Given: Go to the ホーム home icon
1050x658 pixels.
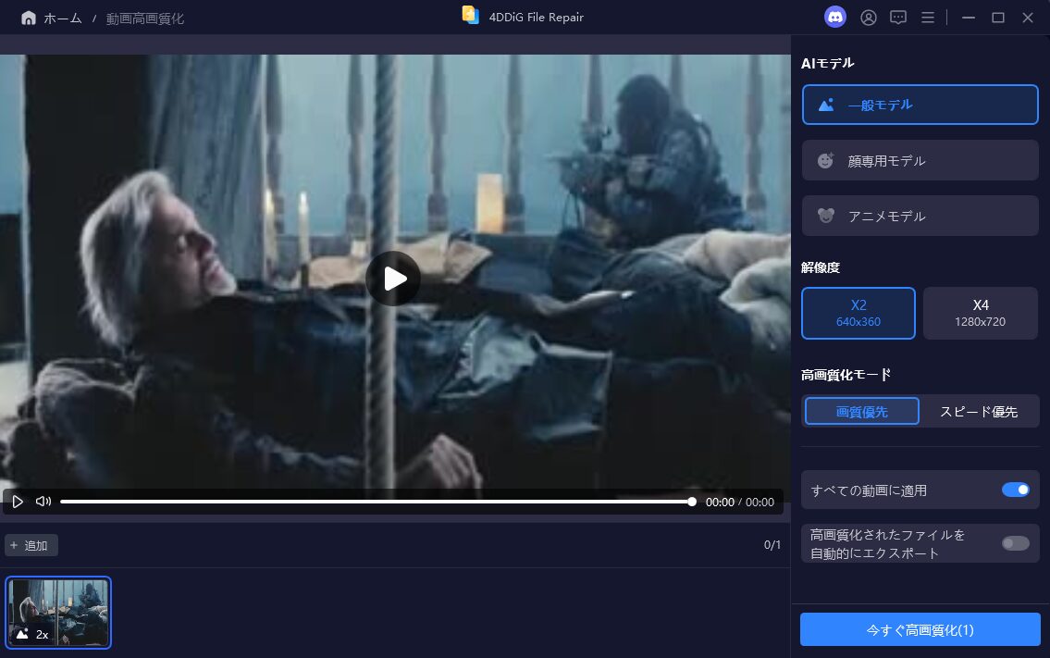Looking at the screenshot, I should pos(28,19).
